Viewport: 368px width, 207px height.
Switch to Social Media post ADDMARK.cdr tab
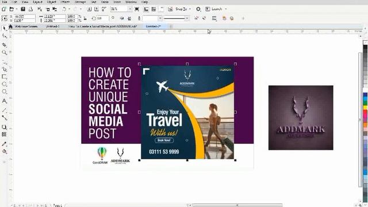[x=103, y=26]
